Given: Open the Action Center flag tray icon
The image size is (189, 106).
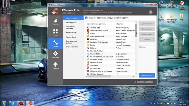Looking at the screenshot, I should (x=158, y=103).
